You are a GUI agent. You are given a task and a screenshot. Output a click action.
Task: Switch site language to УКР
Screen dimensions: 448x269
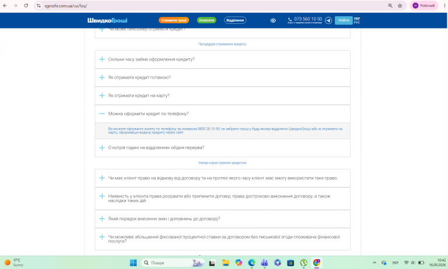tap(357, 19)
